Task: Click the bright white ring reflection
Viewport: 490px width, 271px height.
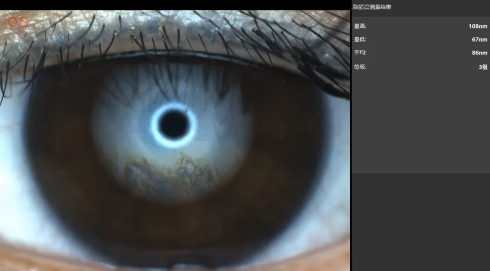Action: (x=174, y=125)
